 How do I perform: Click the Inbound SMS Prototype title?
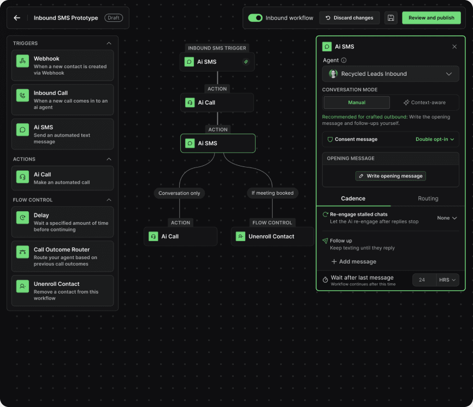66,18
